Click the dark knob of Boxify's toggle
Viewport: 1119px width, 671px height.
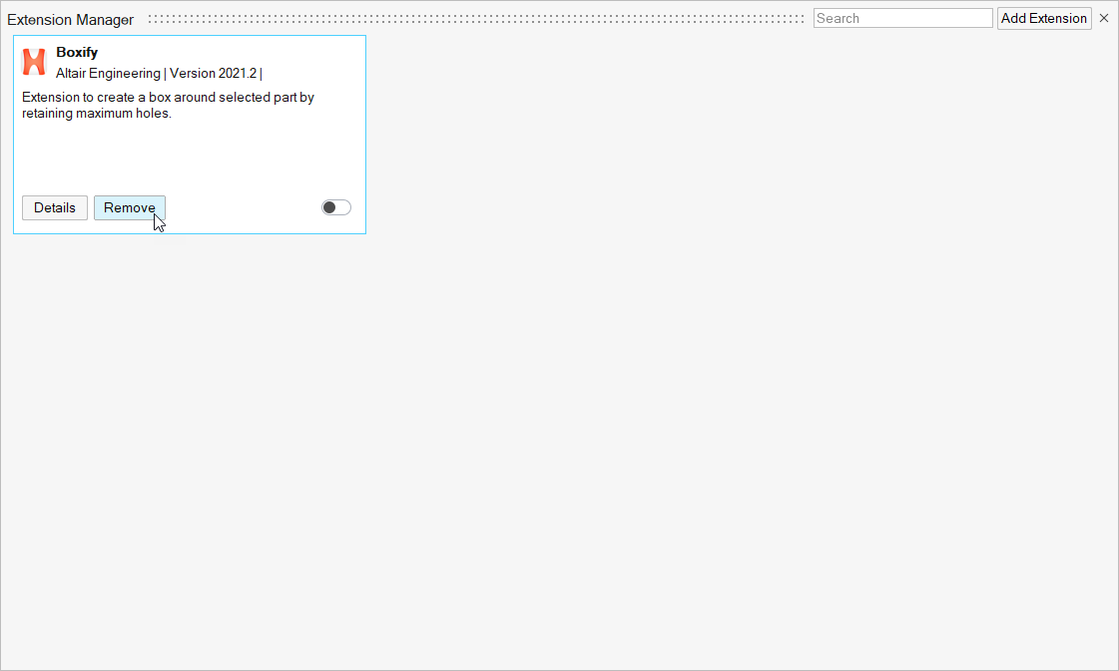(329, 207)
